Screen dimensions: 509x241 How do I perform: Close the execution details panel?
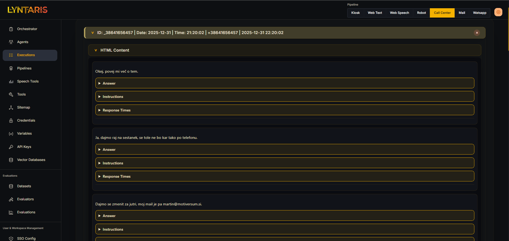(x=477, y=33)
